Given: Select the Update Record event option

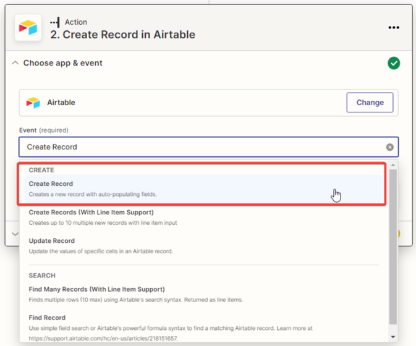Looking at the screenshot, I should pos(51,241).
